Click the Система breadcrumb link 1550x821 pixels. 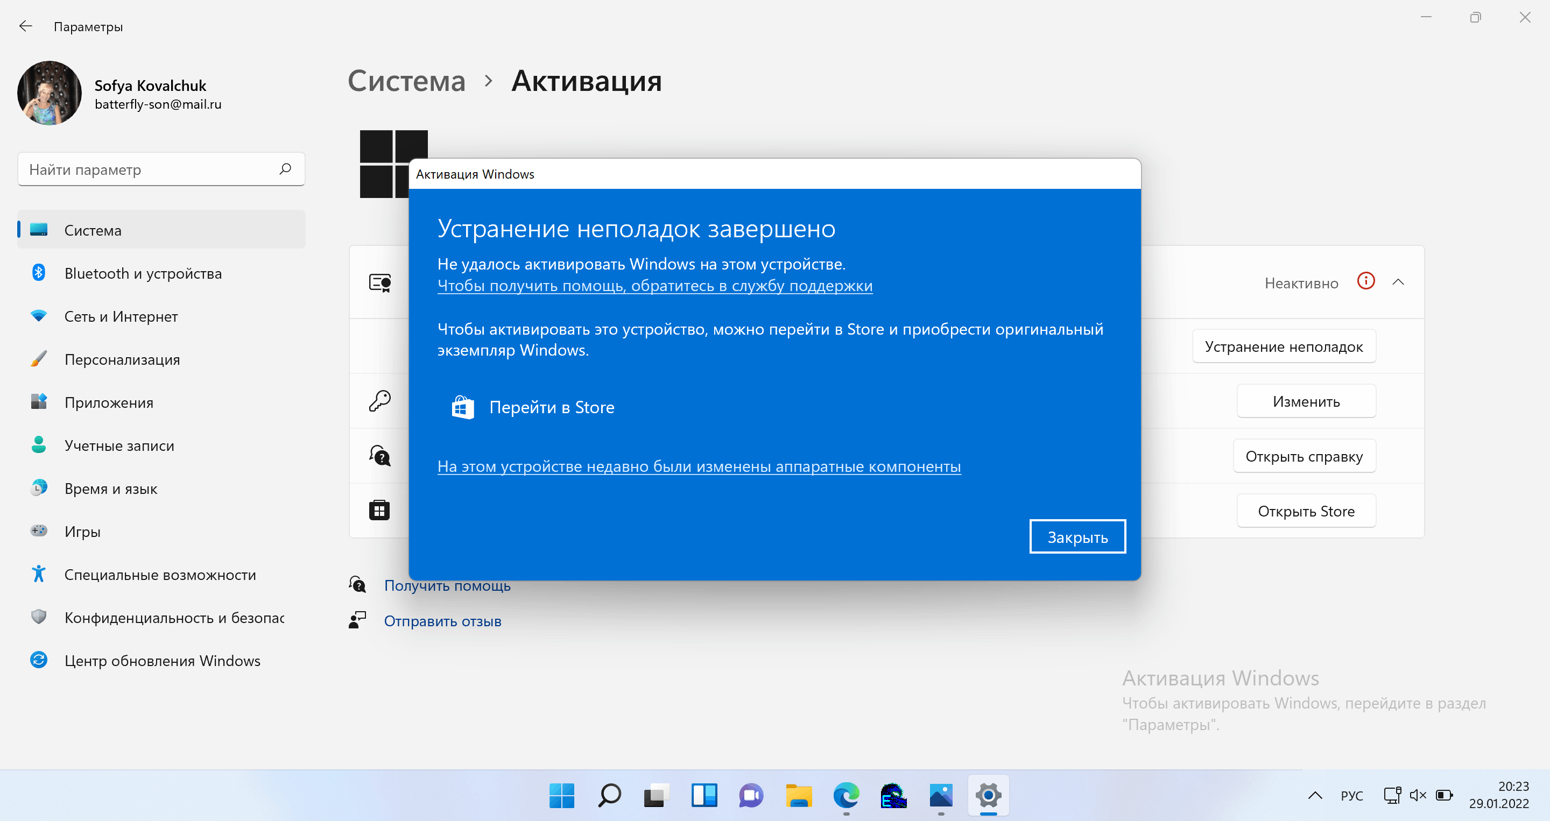tap(407, 81)
